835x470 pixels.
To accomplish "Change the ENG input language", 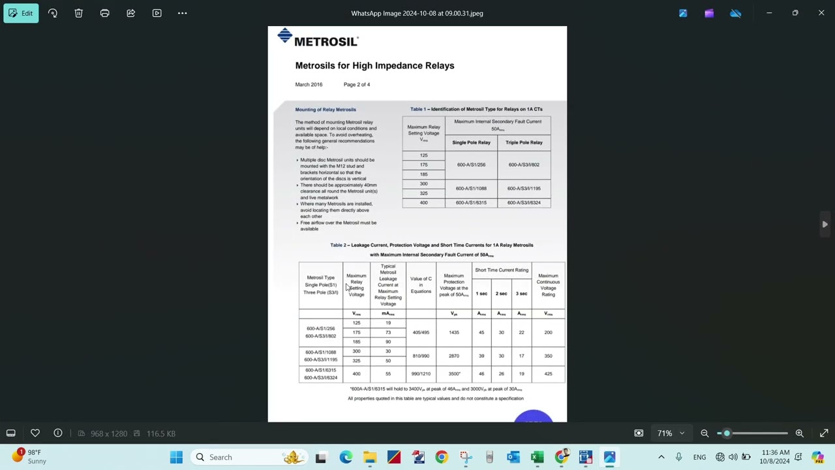I will [699, 457].
